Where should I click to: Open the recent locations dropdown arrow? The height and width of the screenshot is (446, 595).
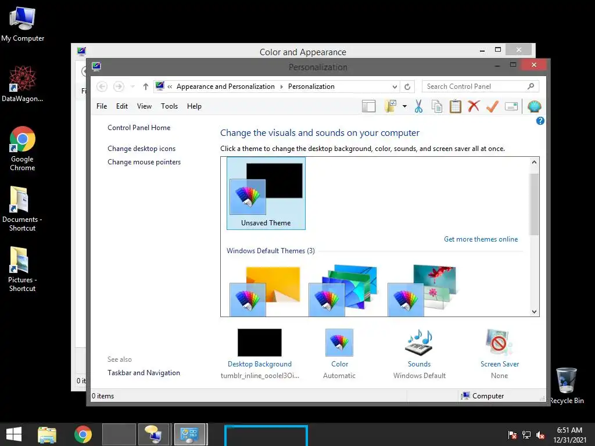click(132, 87)
